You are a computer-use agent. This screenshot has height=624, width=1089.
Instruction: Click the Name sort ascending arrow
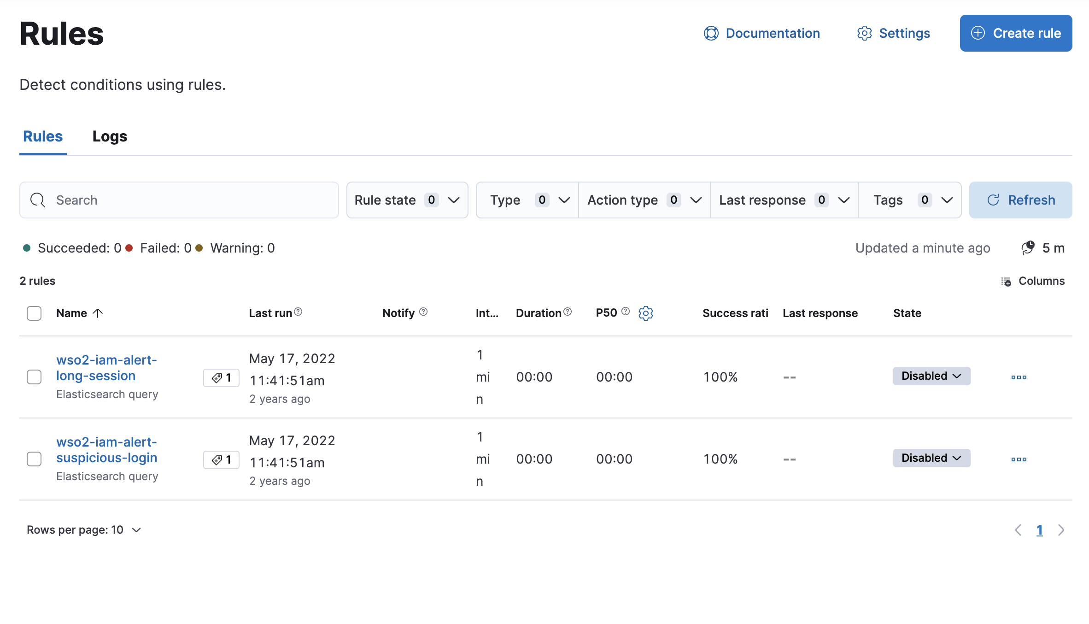point(98,313)
